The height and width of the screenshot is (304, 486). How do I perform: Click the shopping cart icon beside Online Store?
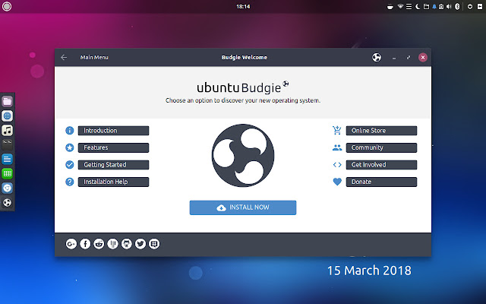pos(337,130)
